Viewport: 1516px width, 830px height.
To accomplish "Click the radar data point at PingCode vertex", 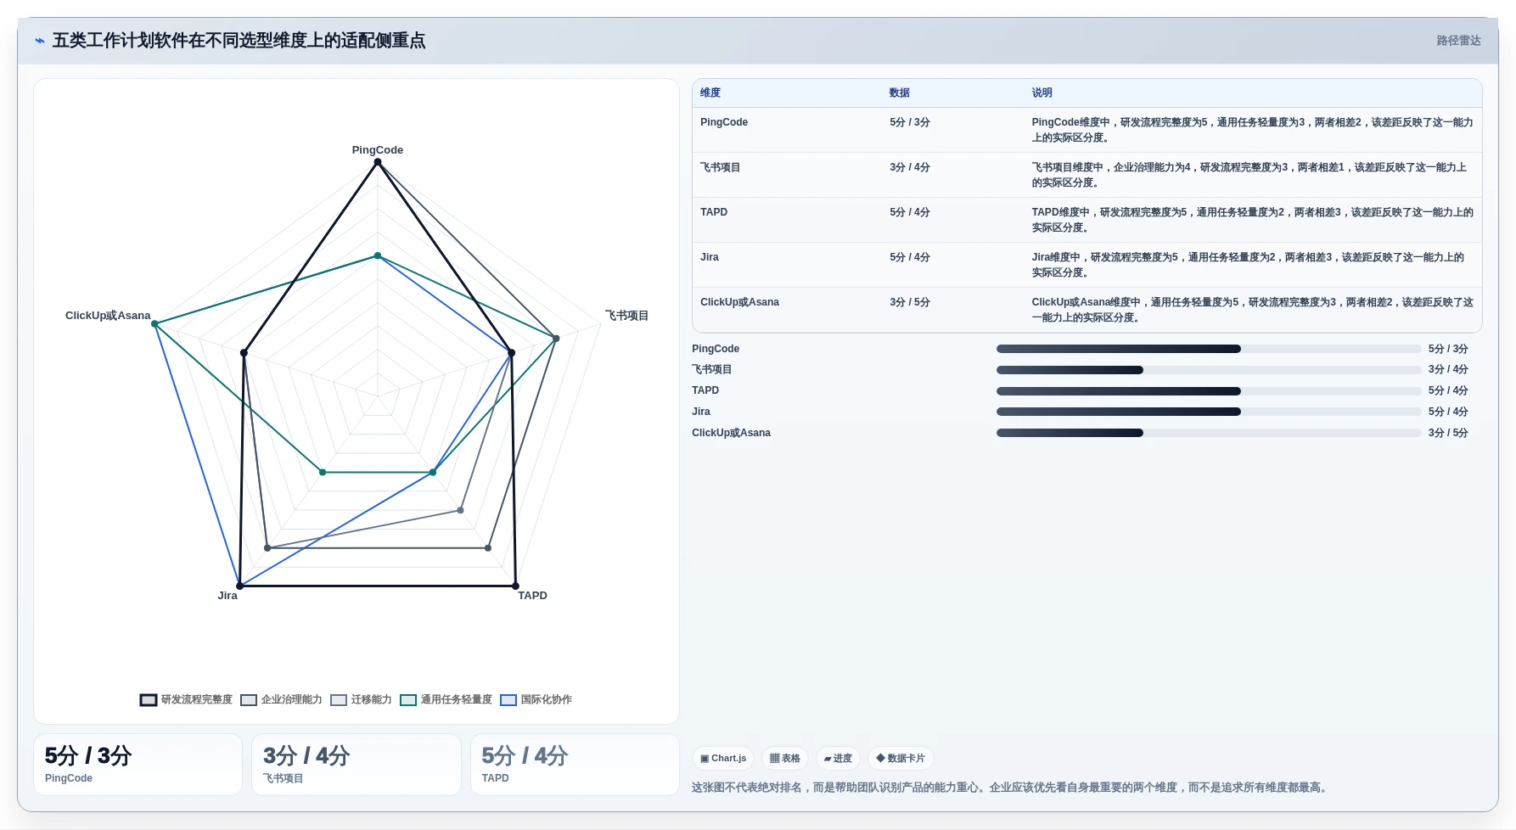I will (x=378, y=162).
